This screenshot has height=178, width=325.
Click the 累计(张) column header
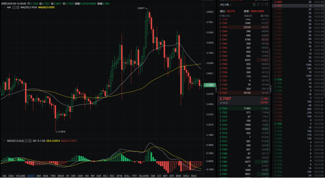pyautogui.click(x=265, y=16)
